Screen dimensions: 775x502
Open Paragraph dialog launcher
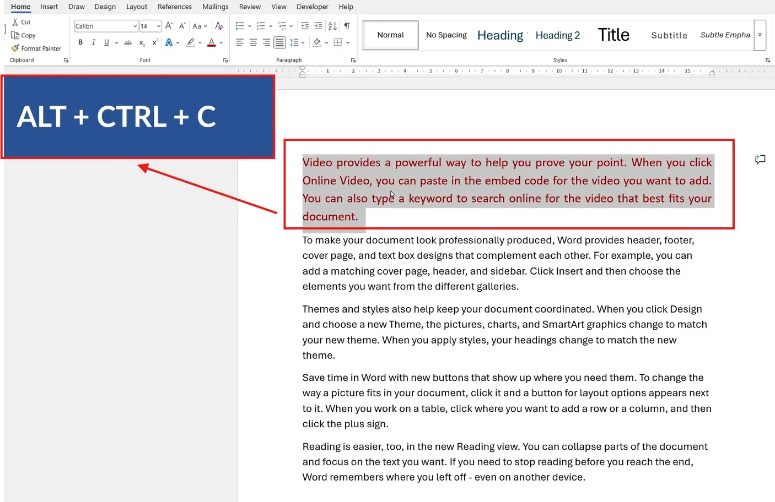pos(353,61)
